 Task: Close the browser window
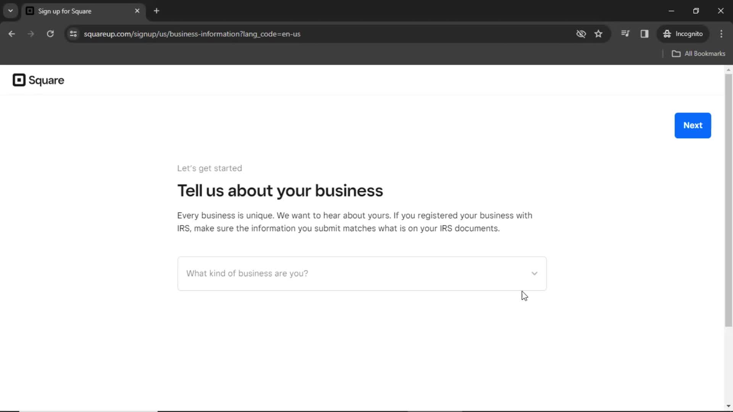[x=721, y=11]
